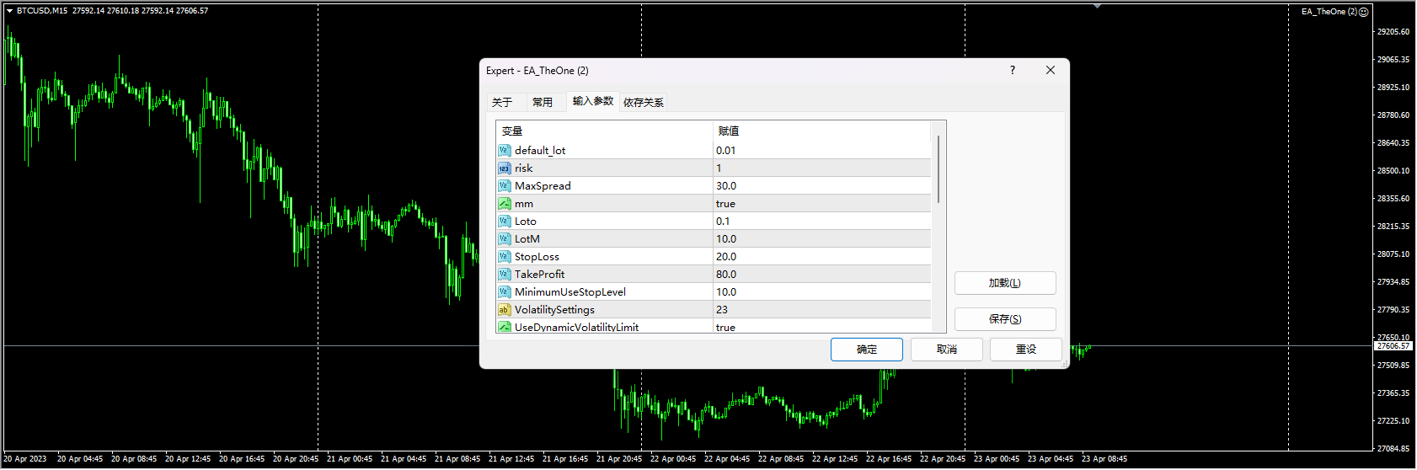Screen dimensions: 1417x470
Task: Click the mm boolean-type icon
Action: click(x=505, y=204)
